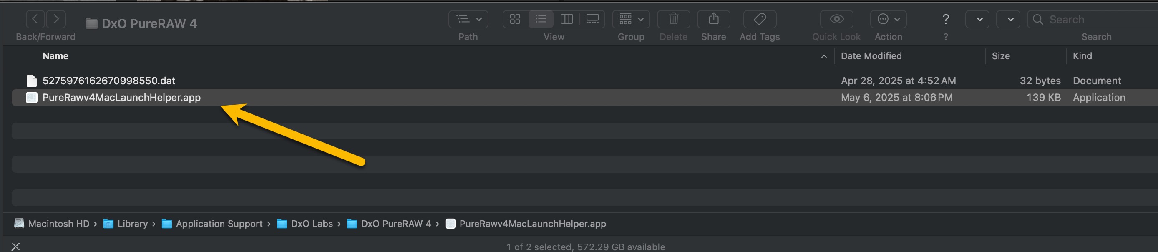
Task: Click the 32 bytes size cell
Action: 1040,81
